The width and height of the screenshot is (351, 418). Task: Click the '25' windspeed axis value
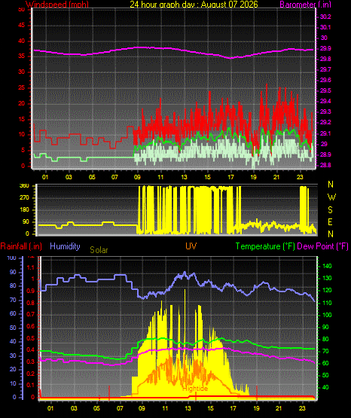tap(21, 87)
